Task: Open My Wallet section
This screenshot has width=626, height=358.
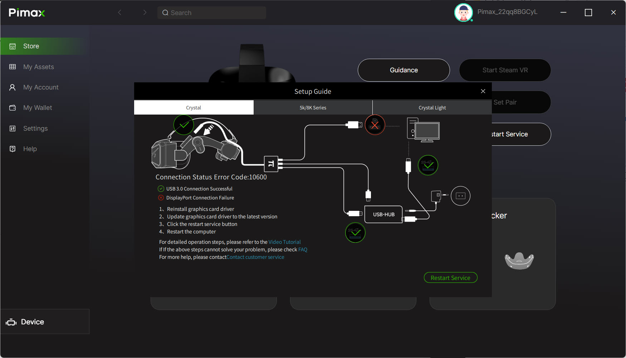Action: 37,108
